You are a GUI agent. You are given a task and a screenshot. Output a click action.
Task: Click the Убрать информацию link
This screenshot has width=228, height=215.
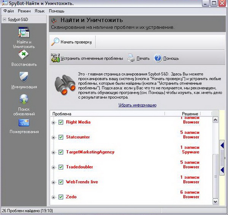(x=138, y=105)
